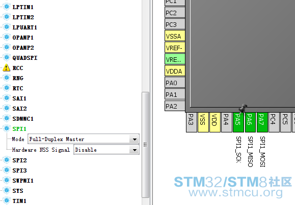Click the green PA7 pin on the chip

(x=262, y=122)
